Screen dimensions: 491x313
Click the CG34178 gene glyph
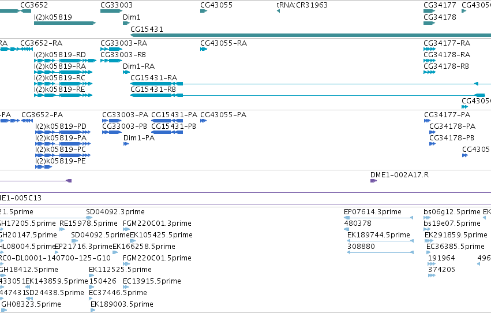(429, 23)
